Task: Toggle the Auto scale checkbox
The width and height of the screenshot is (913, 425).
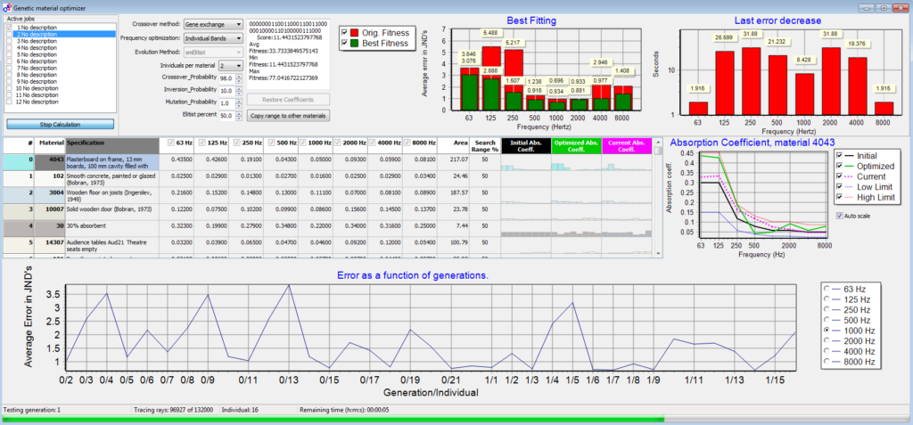Action: (839, 215)
